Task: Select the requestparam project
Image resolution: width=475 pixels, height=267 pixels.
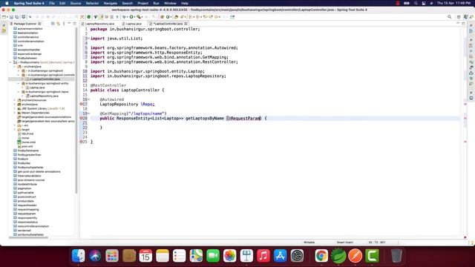Action: point(27,214)
